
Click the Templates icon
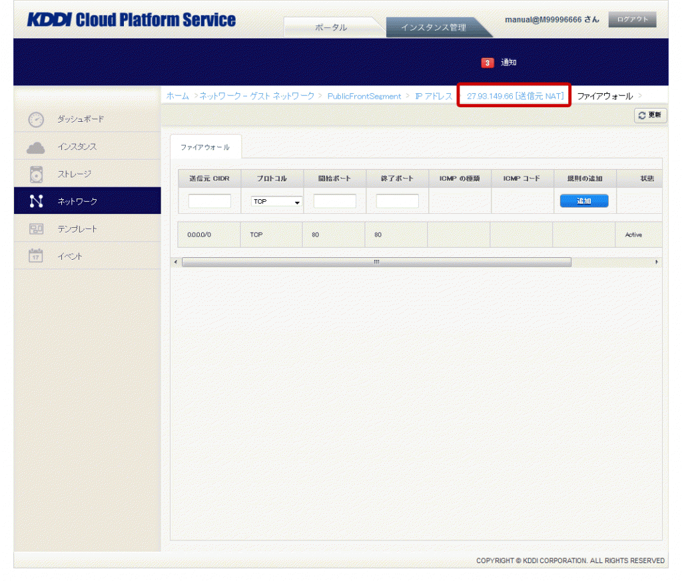pos(36,229)
